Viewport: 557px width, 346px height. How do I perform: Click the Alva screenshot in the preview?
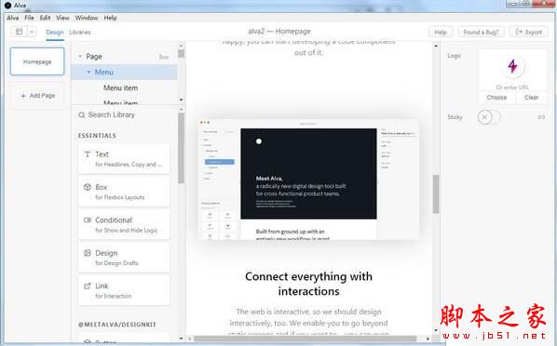pos(308,180)
